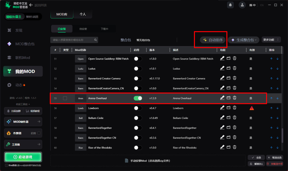Delete the BannerlordTogether v0.4.1 mod
The height and width of the screenshot is (171, 288).
[x=235, y=127]
